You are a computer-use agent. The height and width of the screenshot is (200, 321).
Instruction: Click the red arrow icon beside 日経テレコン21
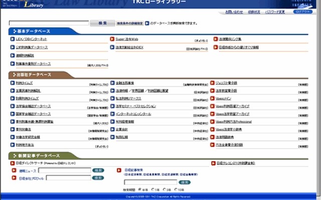(213, 163)
